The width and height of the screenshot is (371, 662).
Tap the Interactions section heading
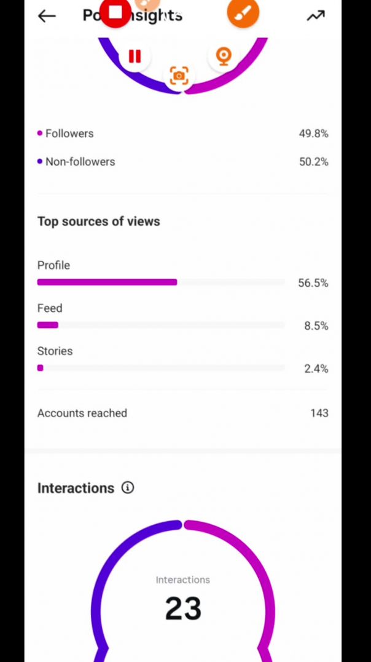pyautogui.click(x=76, y=488)
